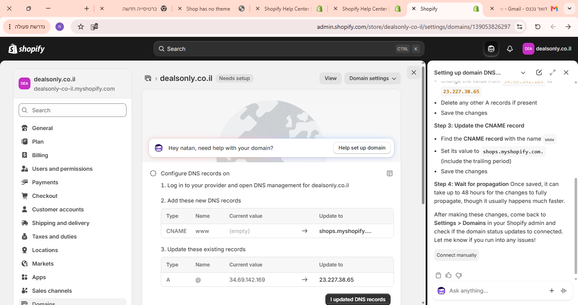This screenshot has width=578, height=305.
Task: Switch to the Gmail tab
Action: 524,8
